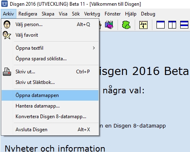Image resolution: width=190 pixels, height=152 pixels.
Task: Click the Jan 1 calendar toolbar icon
Action: (x=143, y=25)
